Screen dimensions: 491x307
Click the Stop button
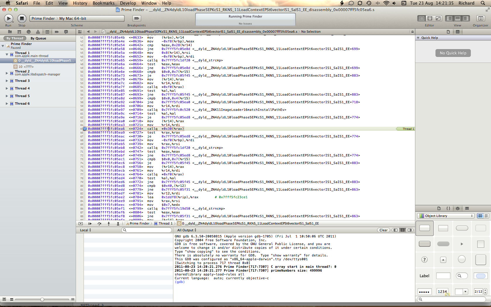click(x=22, y=18)
